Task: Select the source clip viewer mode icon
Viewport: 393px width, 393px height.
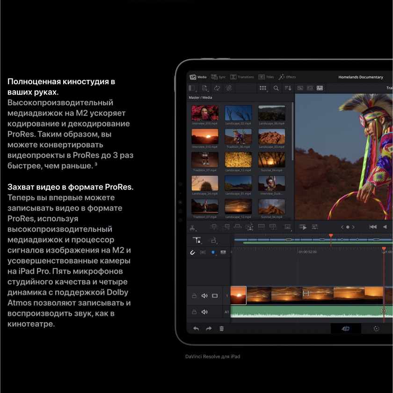Action: (300, 88)
